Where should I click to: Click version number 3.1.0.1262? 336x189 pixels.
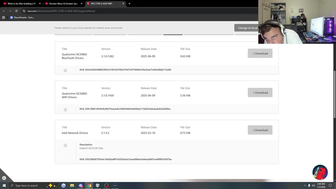click(107, 56)
